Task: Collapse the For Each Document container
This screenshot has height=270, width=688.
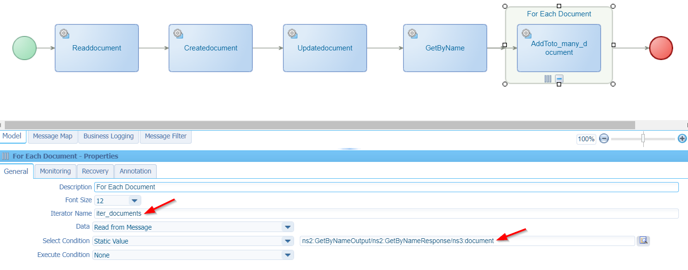Action: tap(559, 79)
